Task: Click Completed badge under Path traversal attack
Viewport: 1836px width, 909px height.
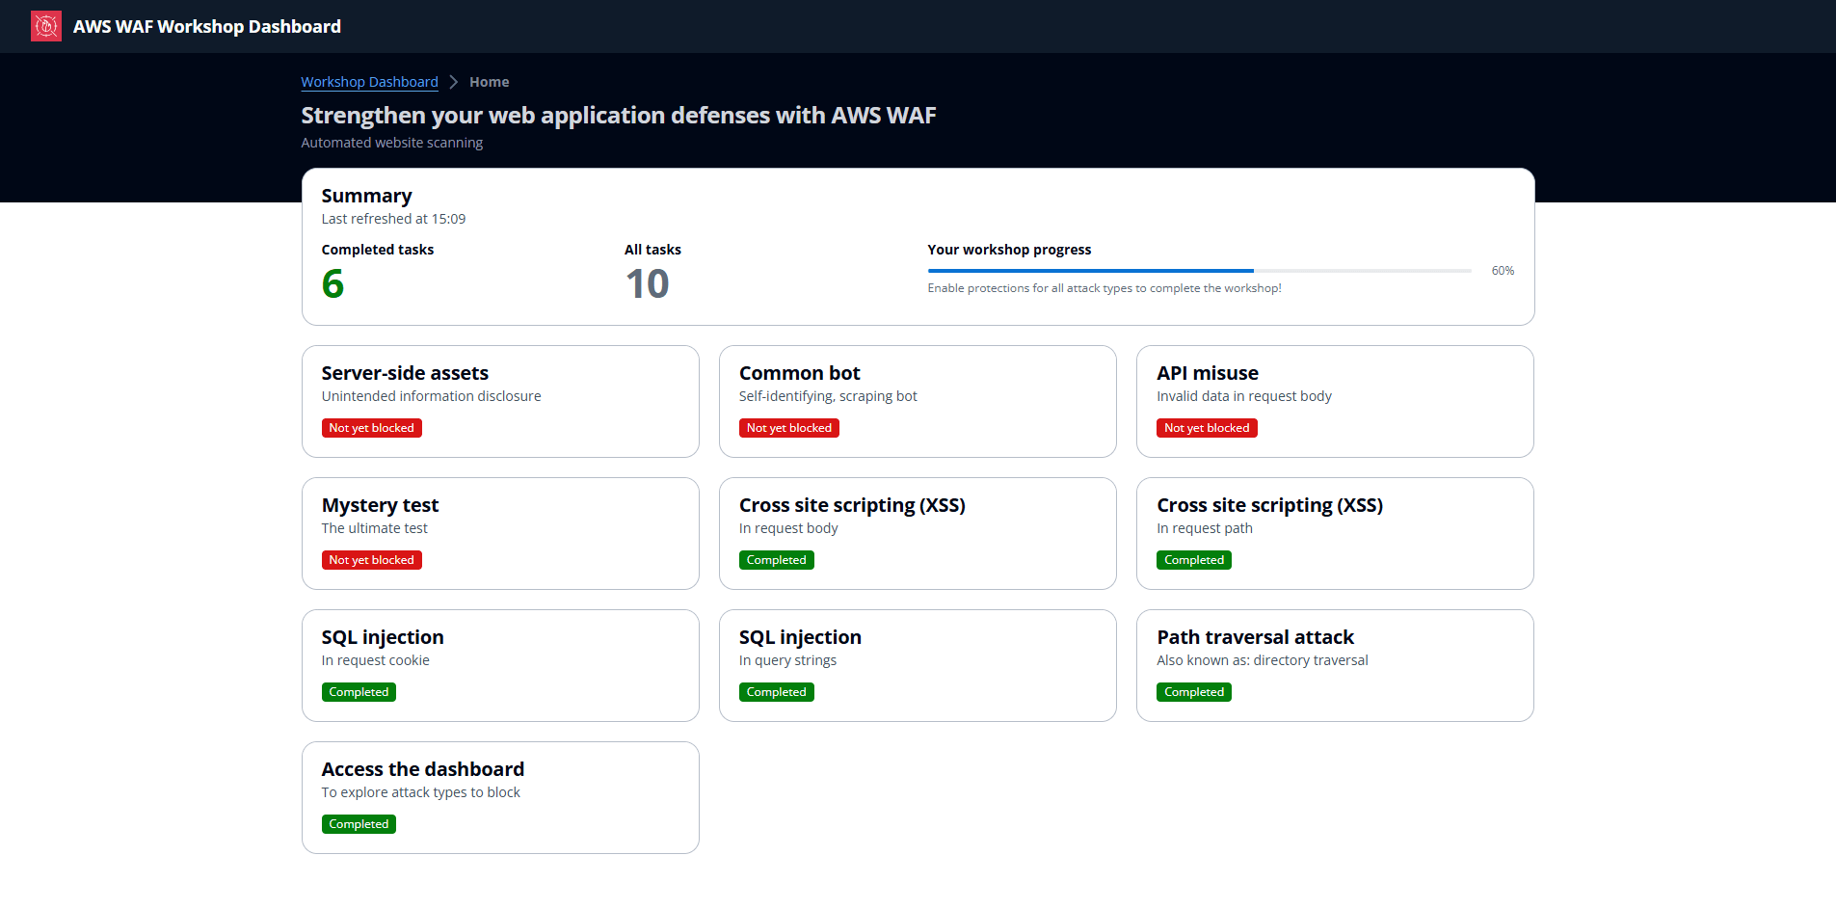Action: pyautogui.click(x=1194, y=692)
